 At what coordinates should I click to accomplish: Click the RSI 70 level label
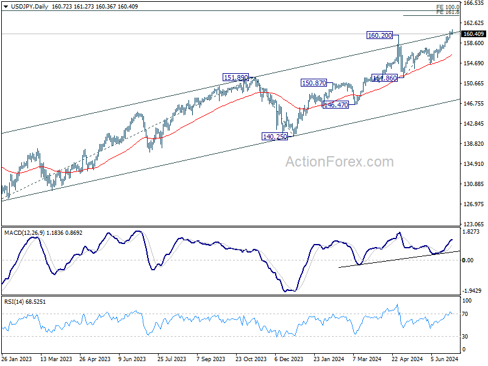(465, 314)
